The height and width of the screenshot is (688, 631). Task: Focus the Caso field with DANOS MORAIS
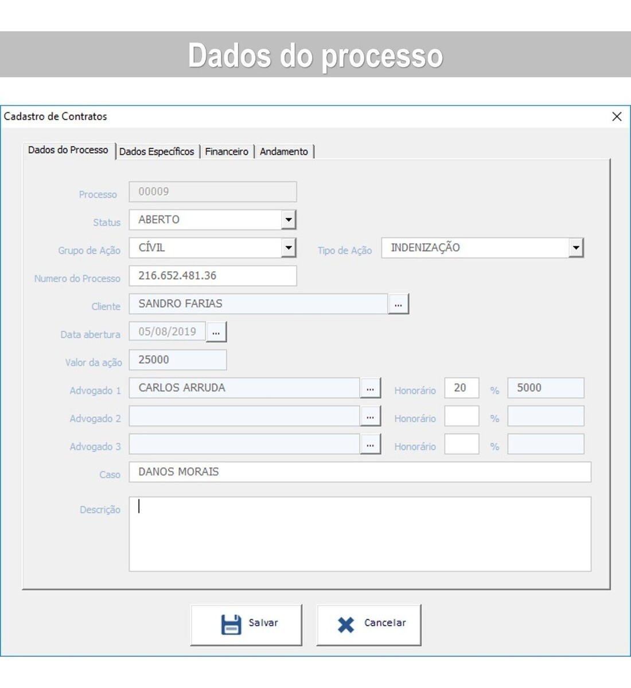(x=360, y=472)
